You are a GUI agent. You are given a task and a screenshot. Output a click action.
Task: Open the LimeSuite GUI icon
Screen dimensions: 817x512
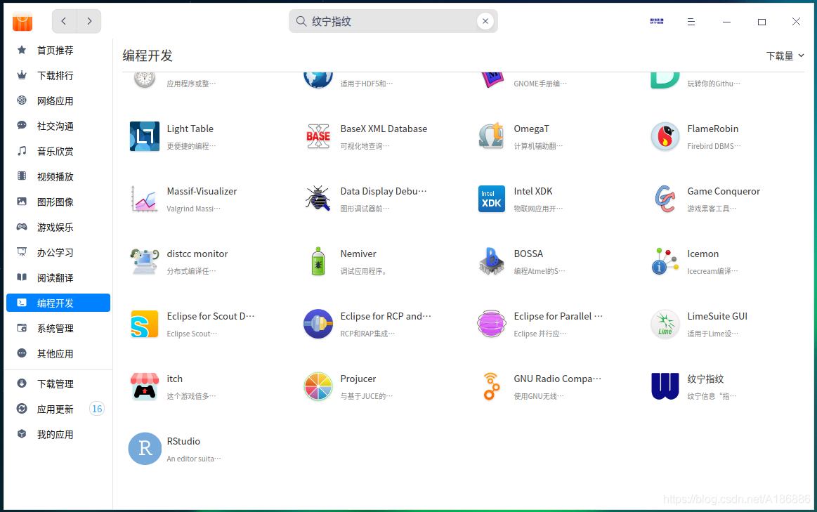tap(665, 324)
